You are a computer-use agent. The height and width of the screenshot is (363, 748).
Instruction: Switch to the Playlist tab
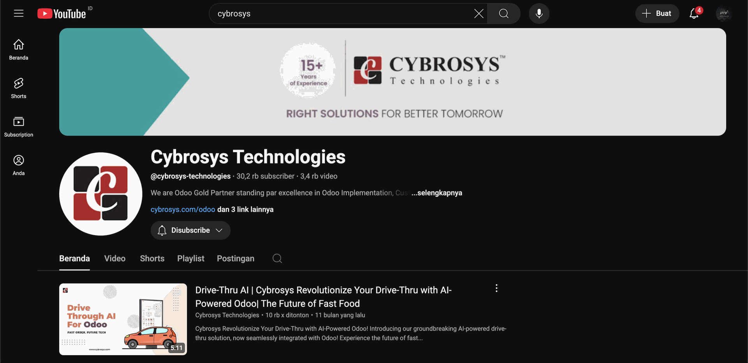tap(191, 259)
